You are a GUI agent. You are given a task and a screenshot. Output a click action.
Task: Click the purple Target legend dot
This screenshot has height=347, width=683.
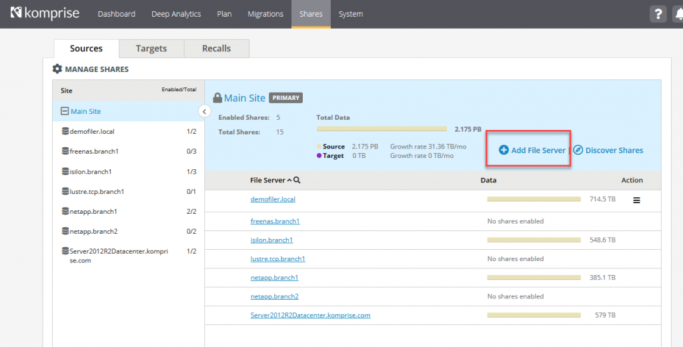319,156
